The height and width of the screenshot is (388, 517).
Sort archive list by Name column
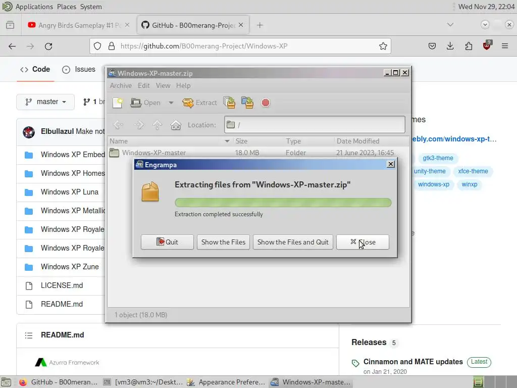coord(170,141)
